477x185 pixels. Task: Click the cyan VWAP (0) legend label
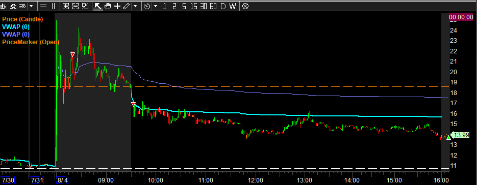click(x=16, y=27)
